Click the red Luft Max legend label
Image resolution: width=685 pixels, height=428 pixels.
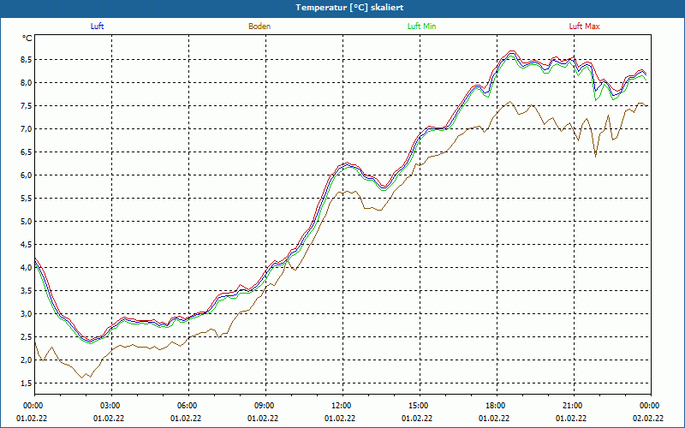[584, 27]
